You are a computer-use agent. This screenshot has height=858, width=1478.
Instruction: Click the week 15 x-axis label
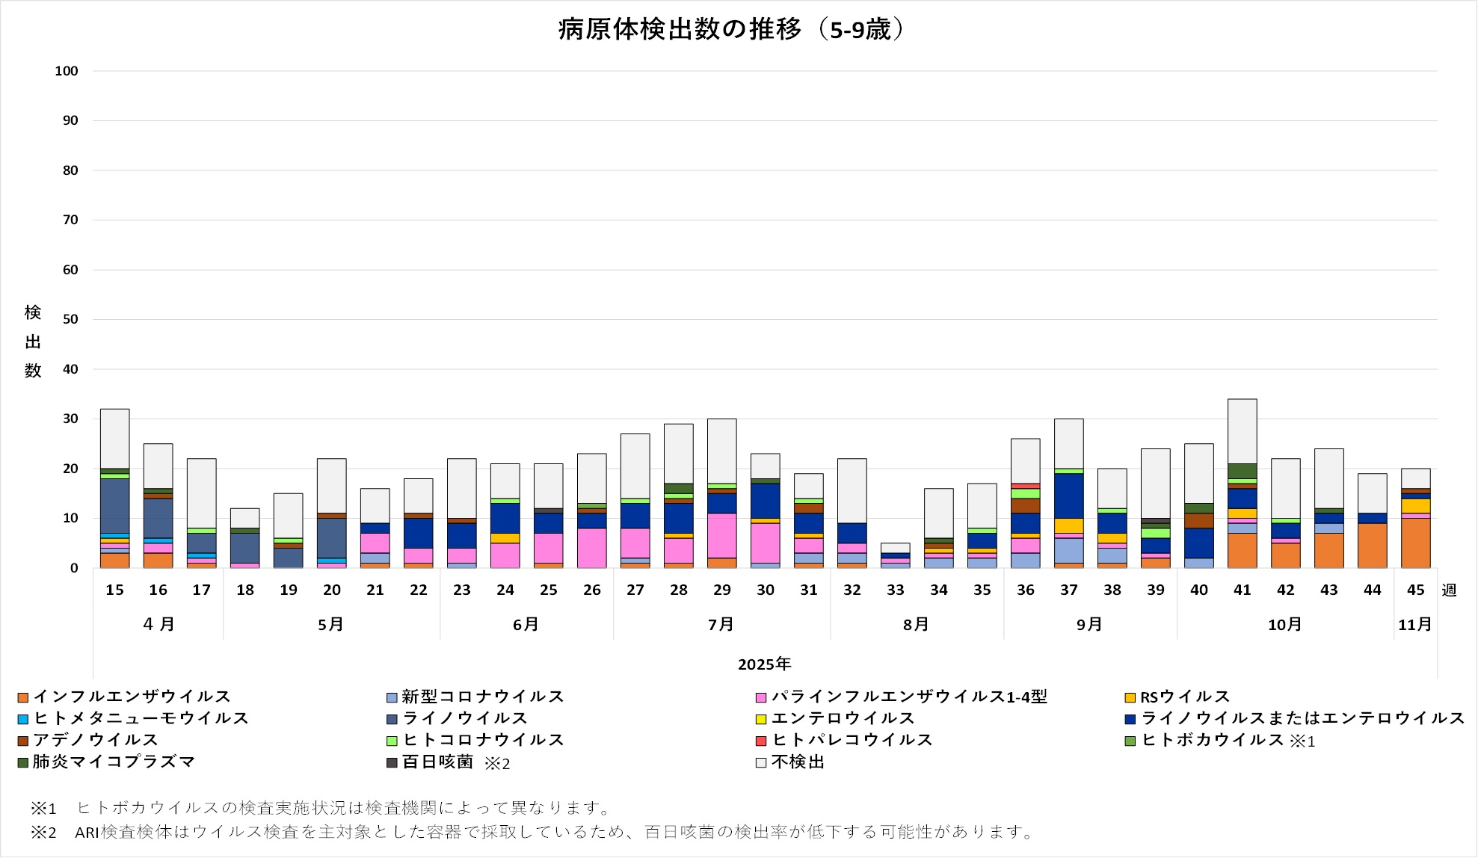[114, 590]
